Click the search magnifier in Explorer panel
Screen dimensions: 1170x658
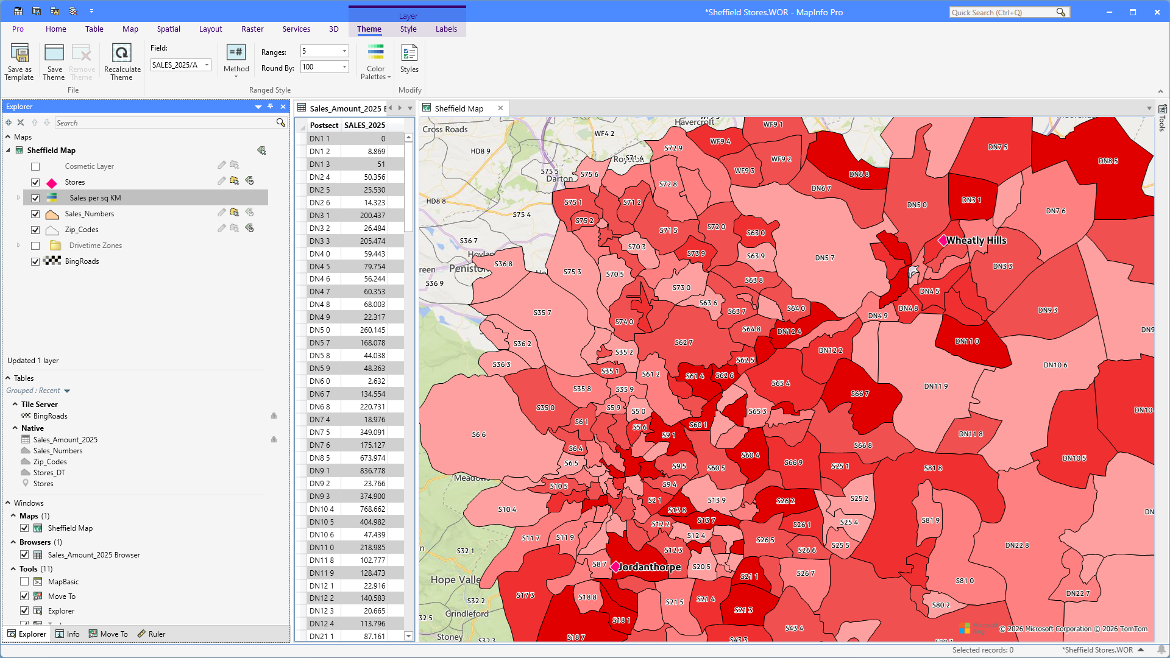(280, 122)
